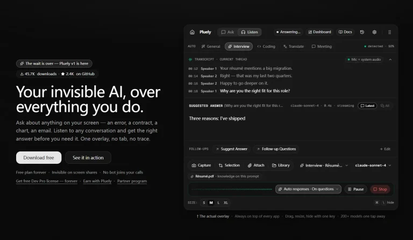The image size is (413, 240).
Task: Click transcript line 'Right — that was my last two quarters.'
Action: click(x=256, y=76)
